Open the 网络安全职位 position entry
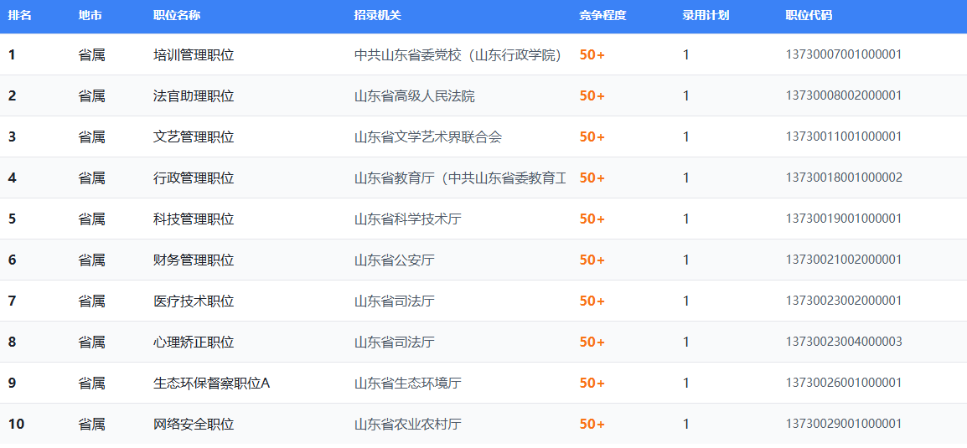 click(x=194, y=425)
